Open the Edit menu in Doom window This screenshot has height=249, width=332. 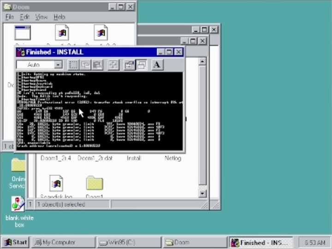point(24,17)
